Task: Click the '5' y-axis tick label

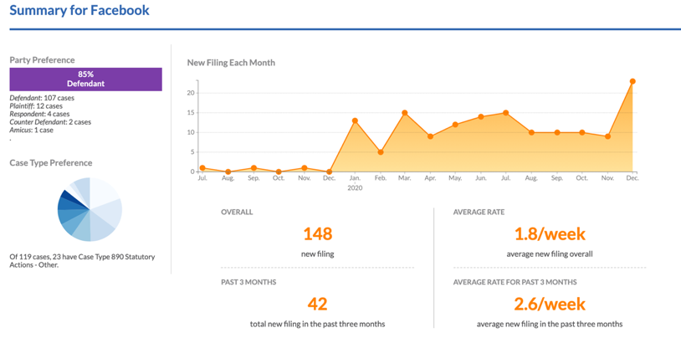Action: tap(192, 152)
